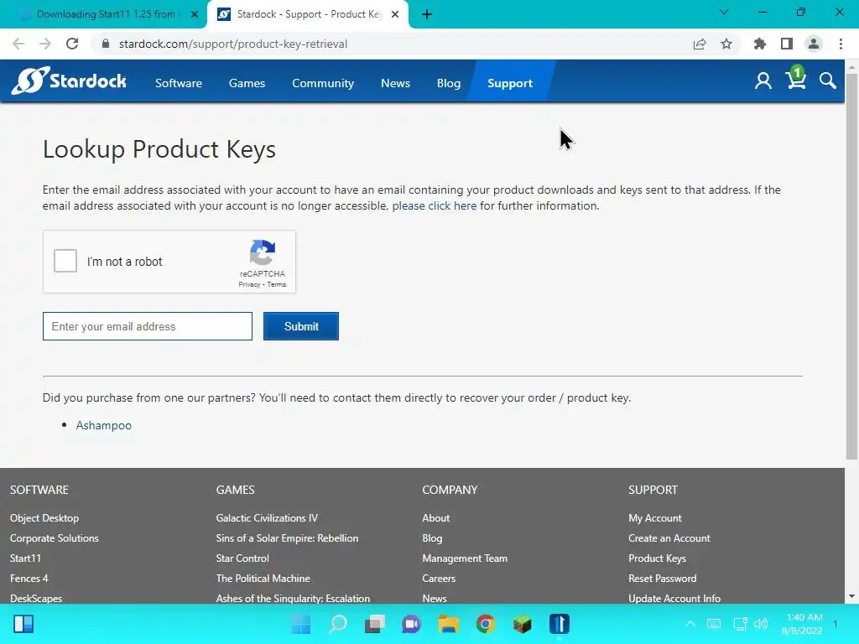Open Ashampoo partner link
This screenshot has height=644, width=859.
pyautogui.click(x=103, y=425)
